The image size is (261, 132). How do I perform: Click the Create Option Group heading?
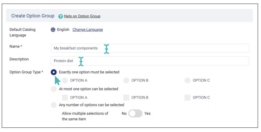(33, 16)
